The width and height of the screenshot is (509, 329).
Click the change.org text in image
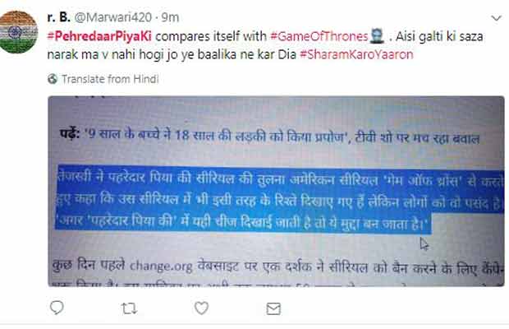coord(161,266)
